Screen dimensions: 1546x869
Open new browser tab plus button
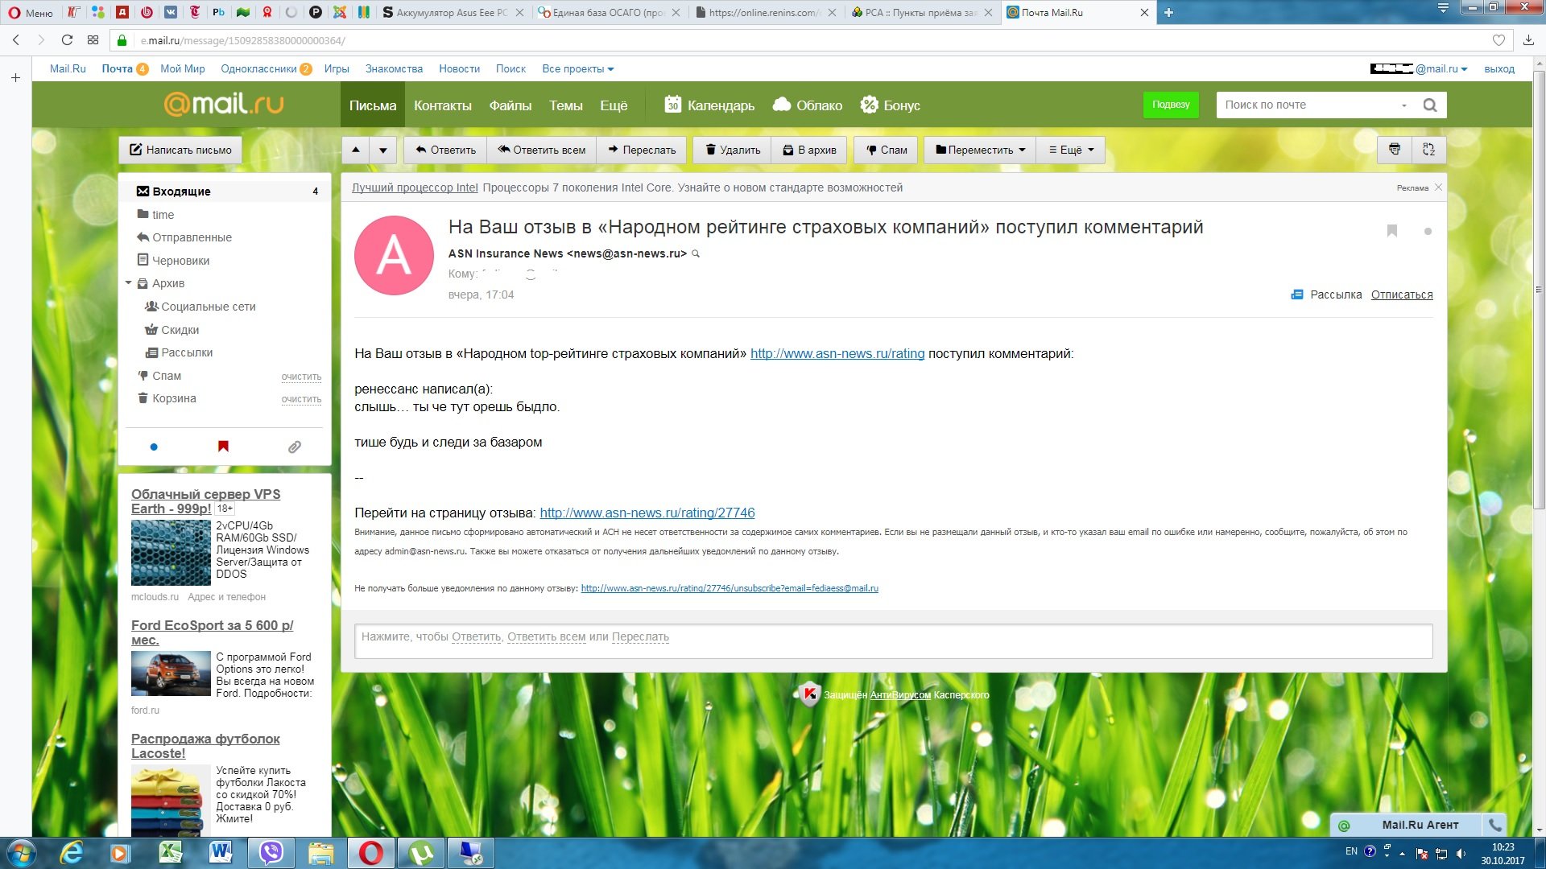[1168, 12]
